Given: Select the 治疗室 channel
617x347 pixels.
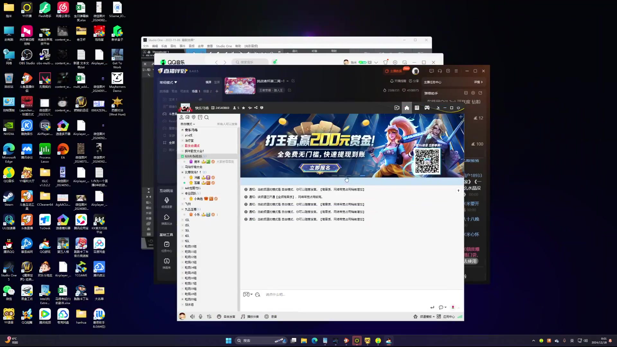Looking at the screenshot, I should 189,140.
